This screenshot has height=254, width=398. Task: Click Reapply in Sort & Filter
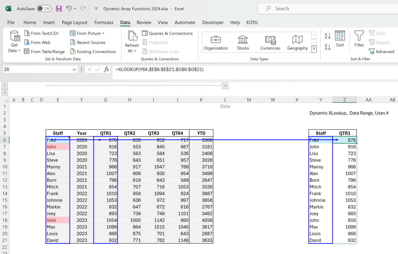tap(380, 42)
